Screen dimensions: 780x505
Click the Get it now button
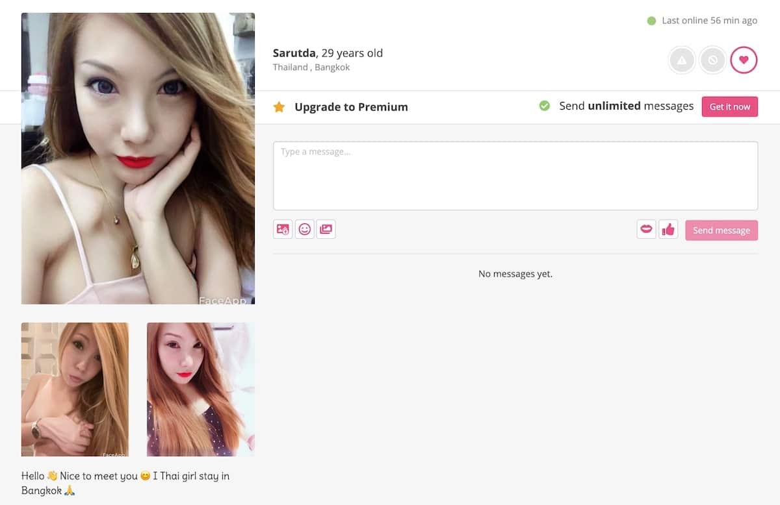[x=730, y=106]
